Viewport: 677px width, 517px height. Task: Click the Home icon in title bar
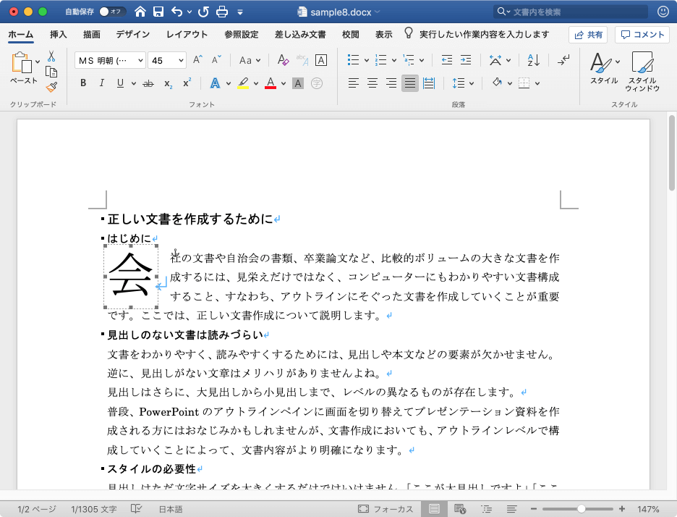(140, 12)
